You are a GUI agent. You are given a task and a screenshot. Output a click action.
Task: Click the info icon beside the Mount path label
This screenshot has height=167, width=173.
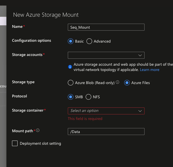pos(38,130)
